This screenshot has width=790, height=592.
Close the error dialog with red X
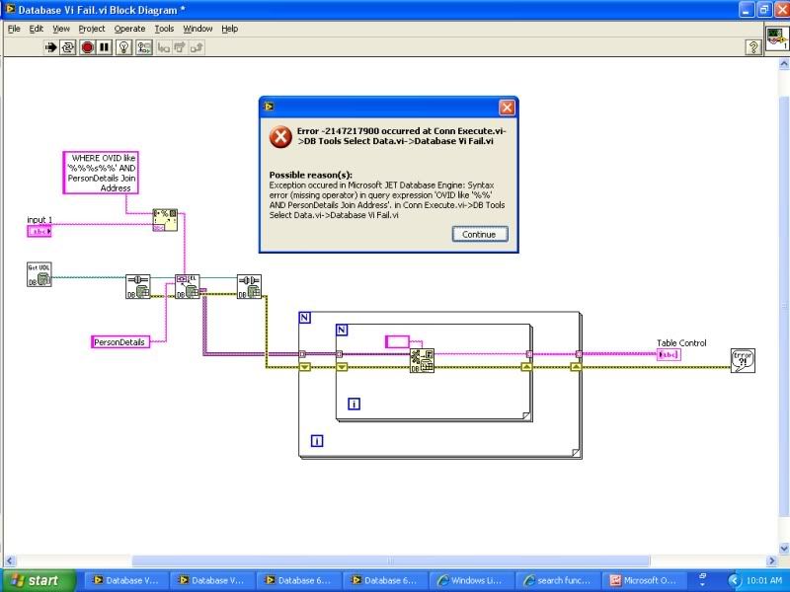506,107
